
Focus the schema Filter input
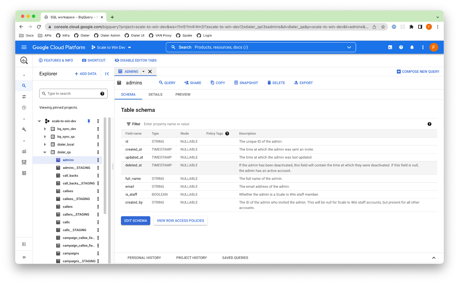tap(284, 124)
